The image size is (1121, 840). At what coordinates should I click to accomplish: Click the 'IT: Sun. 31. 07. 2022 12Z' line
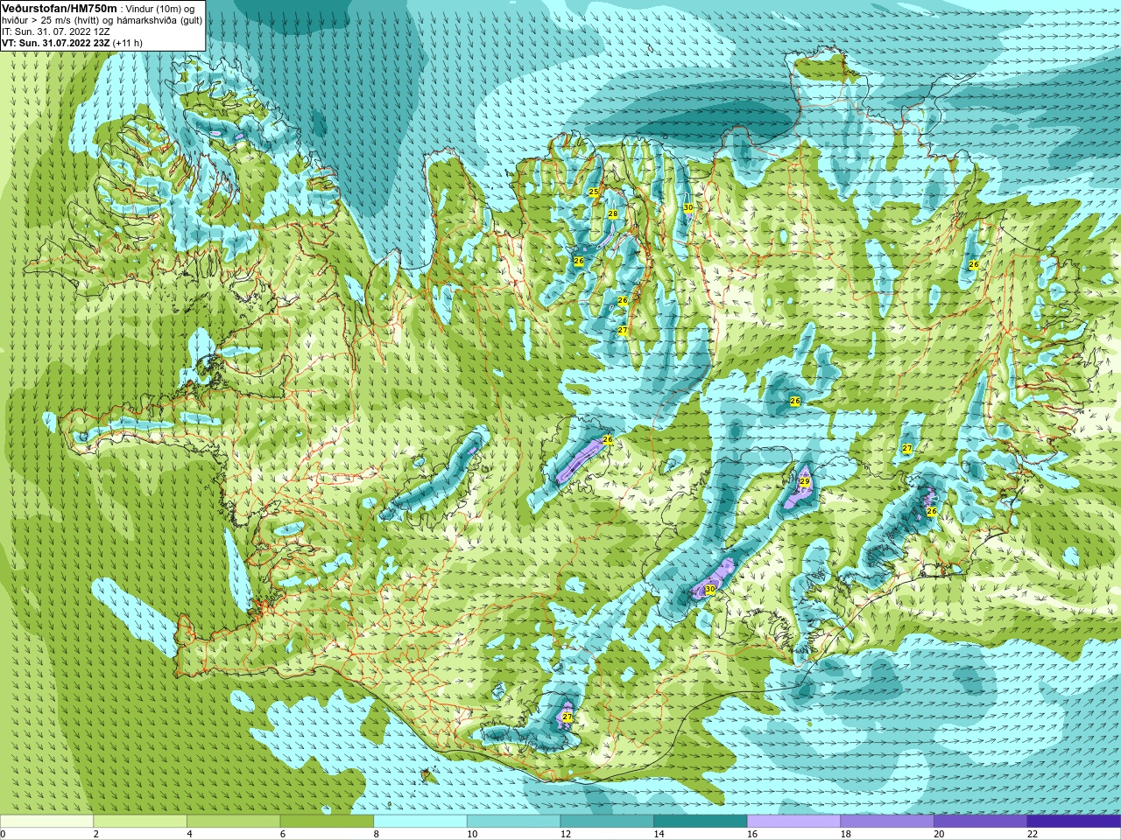click(x=55, y=31)
